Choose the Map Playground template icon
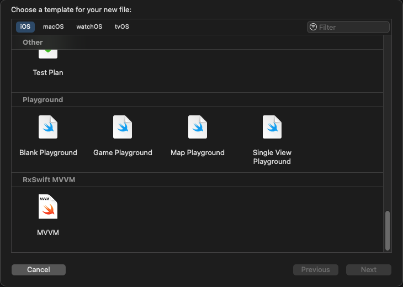Viewport: 403px width, 287px height. [x=198, y=127]
